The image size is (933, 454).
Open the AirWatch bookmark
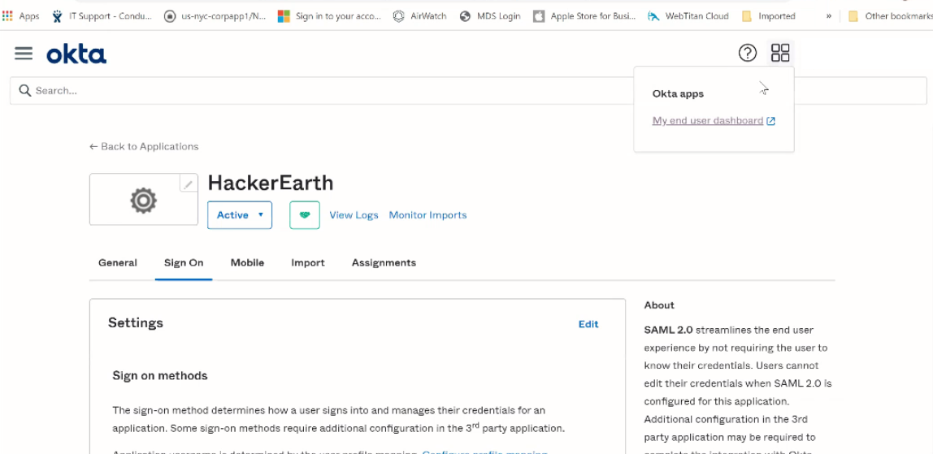420,16
